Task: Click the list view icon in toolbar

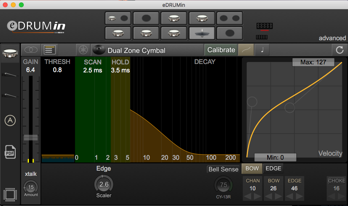Action: point(49,50)
